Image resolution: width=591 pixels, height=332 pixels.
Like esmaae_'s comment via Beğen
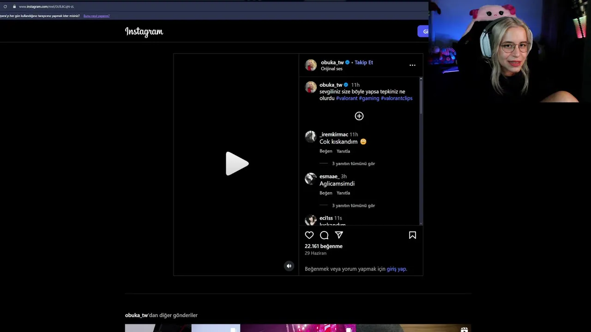(x=326, y=193)
